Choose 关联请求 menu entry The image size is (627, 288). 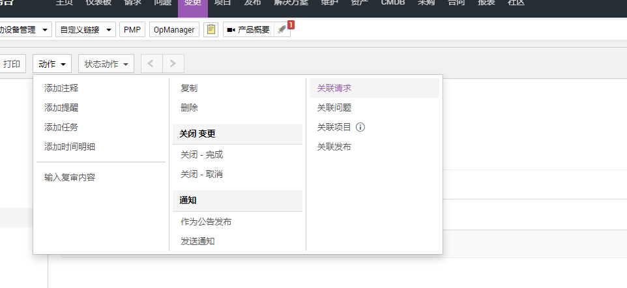pyautogui.click(x=334, y=88)
